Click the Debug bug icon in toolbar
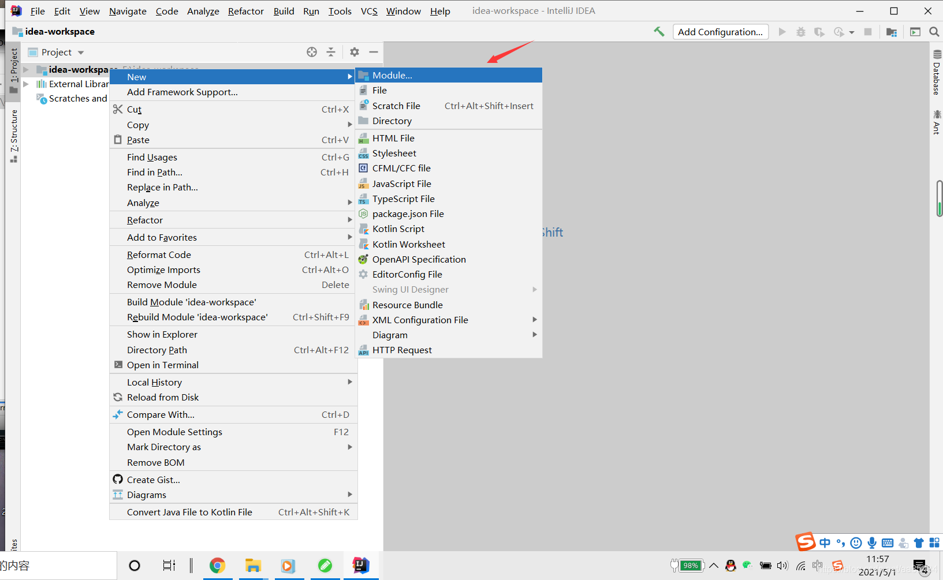943x580 pixels. (x=801, y=32)
